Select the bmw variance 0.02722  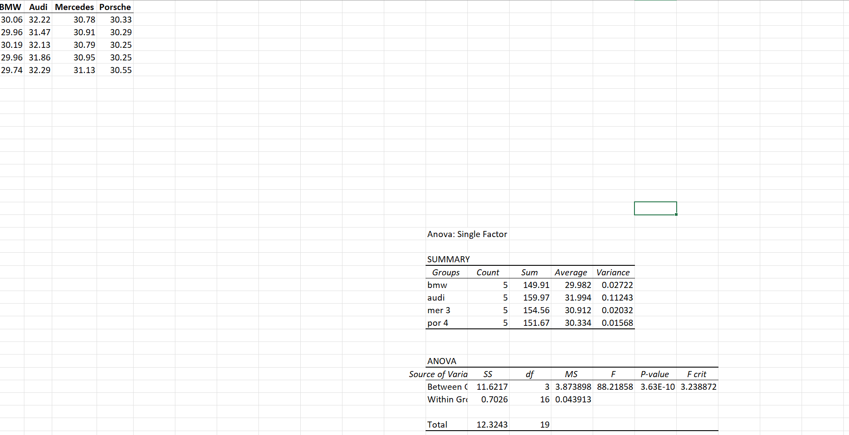coord(614,285)
